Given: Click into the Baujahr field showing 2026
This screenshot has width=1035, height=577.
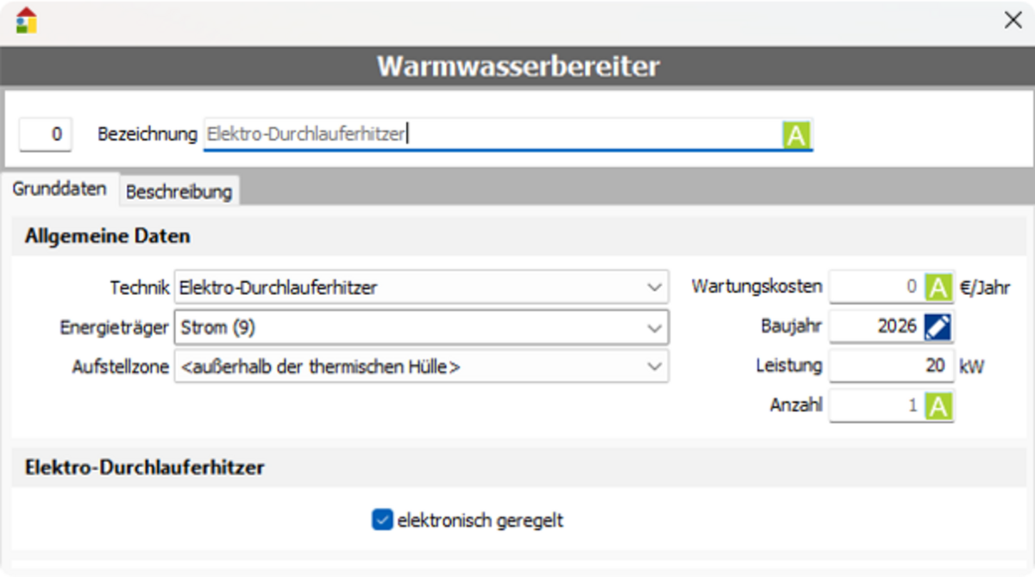Looking at the screenshot, I should pyautogui.click(x=875, y=327).
